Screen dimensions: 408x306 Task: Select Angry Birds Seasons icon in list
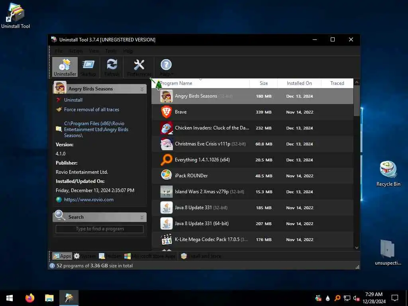pos(167,96)
